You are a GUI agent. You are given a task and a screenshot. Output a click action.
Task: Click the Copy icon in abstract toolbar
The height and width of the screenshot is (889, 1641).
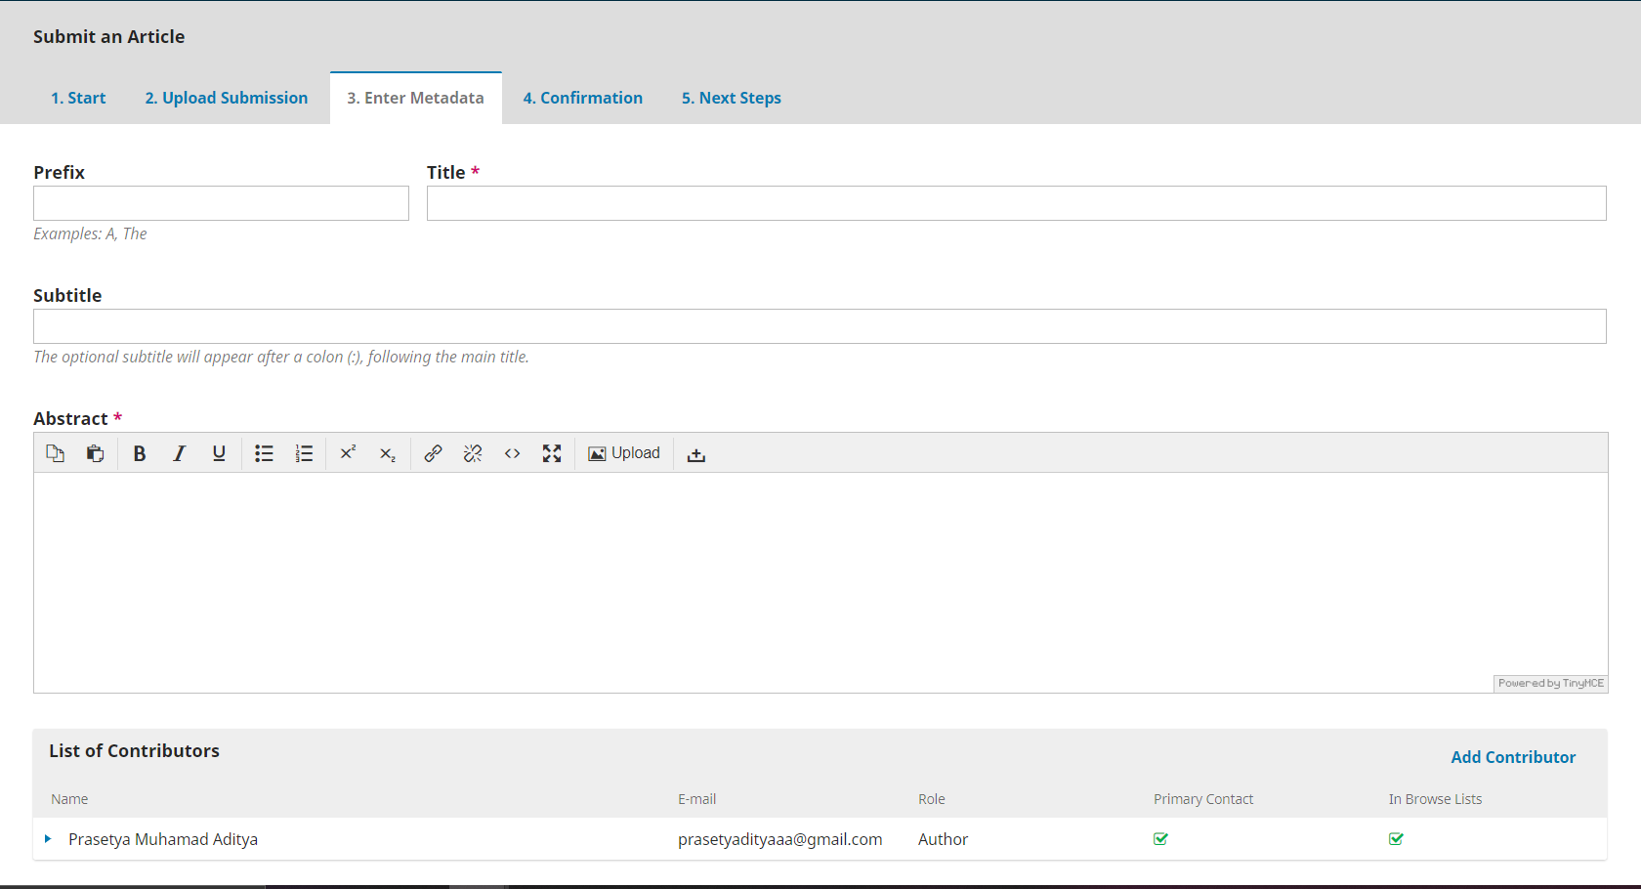point(55,453)
